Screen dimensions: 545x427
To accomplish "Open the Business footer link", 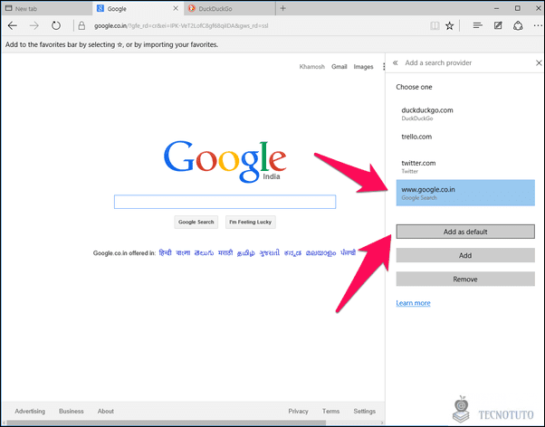I will tap(72, 411).
